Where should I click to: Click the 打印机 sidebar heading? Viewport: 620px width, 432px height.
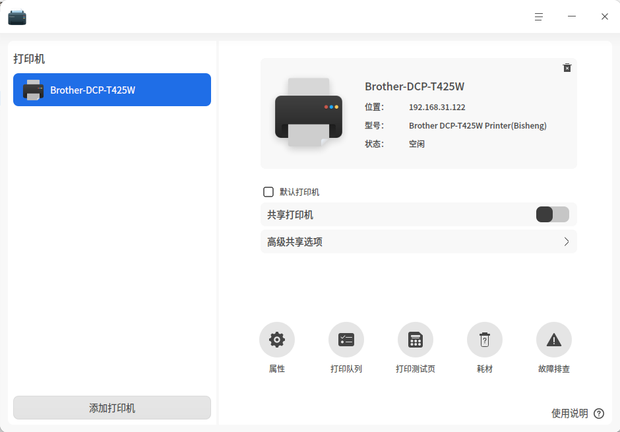[x=29, y=59]
